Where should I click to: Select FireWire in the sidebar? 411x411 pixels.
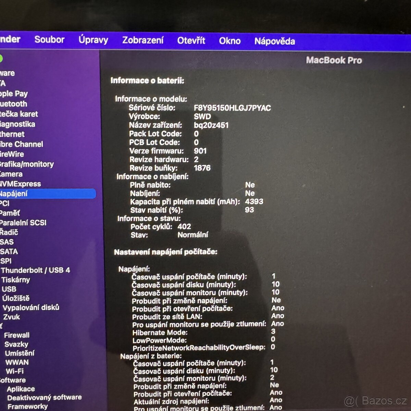click(x=12, y=154)
